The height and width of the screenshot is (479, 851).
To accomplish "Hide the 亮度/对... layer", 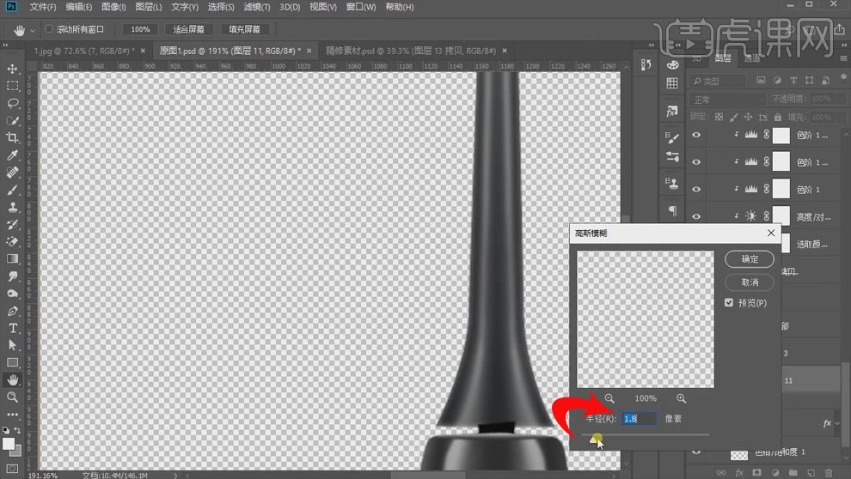I will point(696,216).
